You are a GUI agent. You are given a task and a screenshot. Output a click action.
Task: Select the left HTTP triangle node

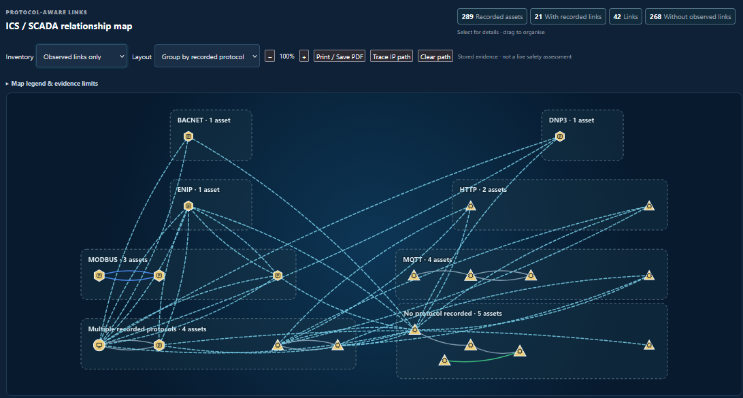click(x=471, y=205)
